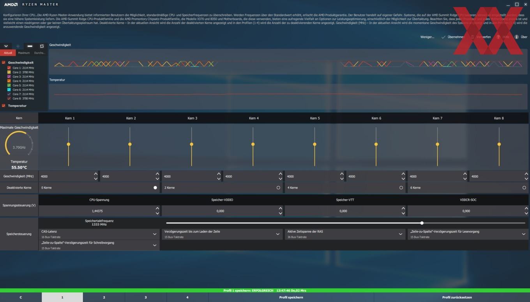Select profile tab C
The height and width of the screenshot is (302, 530).
[x=21, y=297]
